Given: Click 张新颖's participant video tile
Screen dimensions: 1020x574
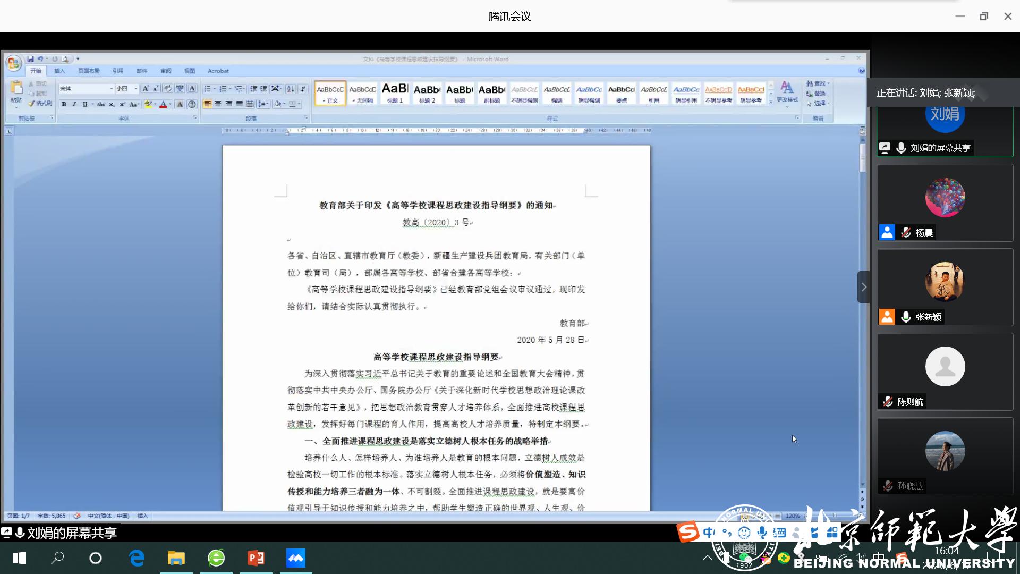Looking at the screenshot, I should tap(945, 287).
